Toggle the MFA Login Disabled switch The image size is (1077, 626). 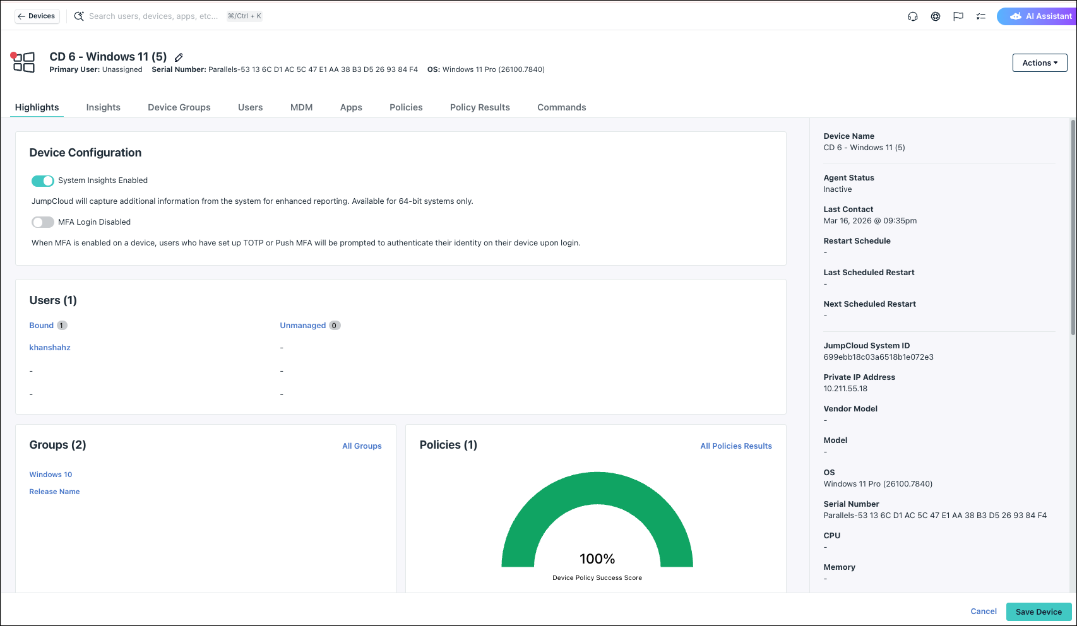[x=43, y=222]
